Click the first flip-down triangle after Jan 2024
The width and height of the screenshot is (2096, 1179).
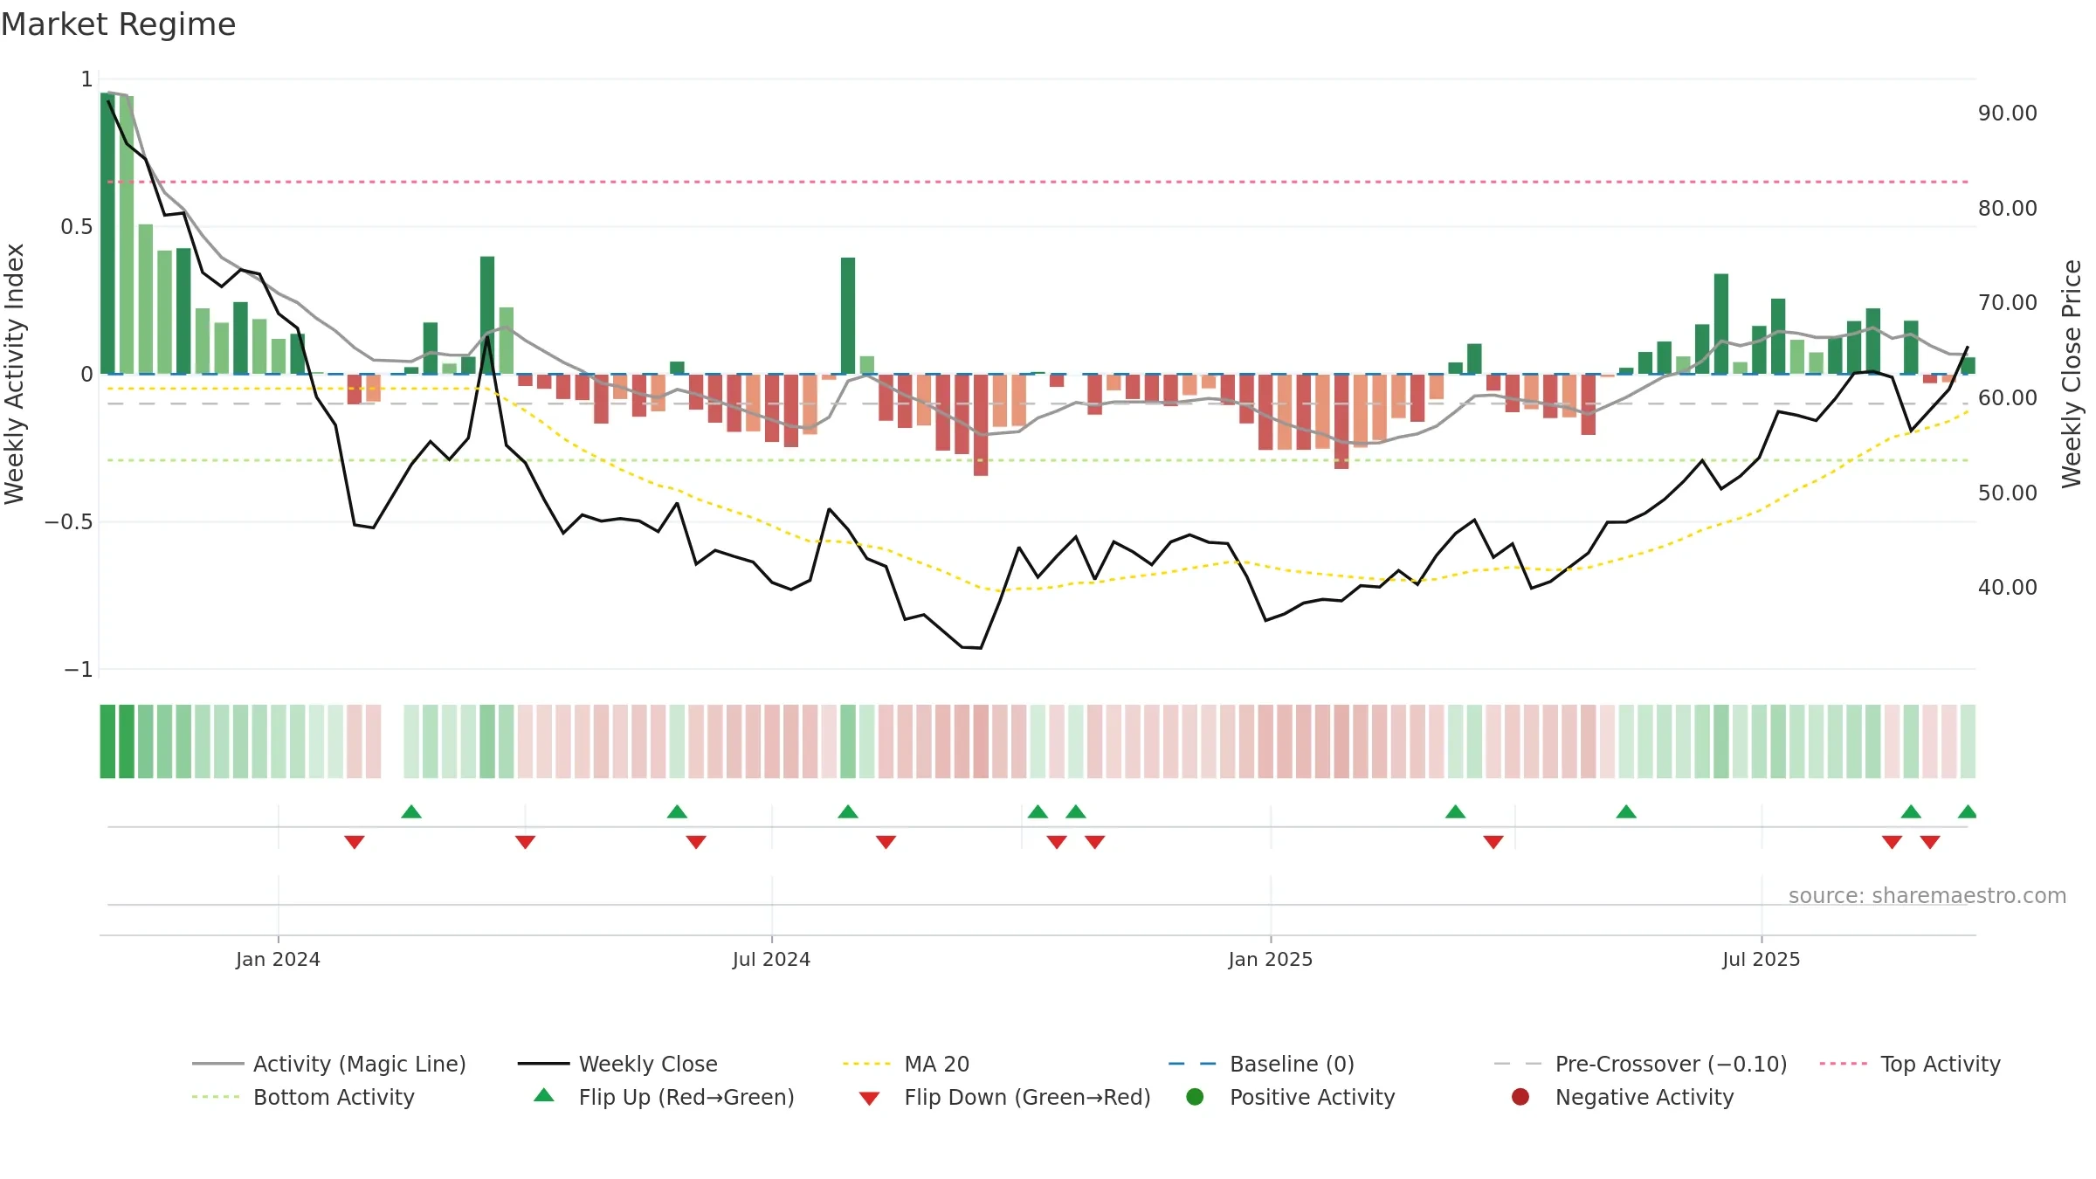(x=354, y=842)
